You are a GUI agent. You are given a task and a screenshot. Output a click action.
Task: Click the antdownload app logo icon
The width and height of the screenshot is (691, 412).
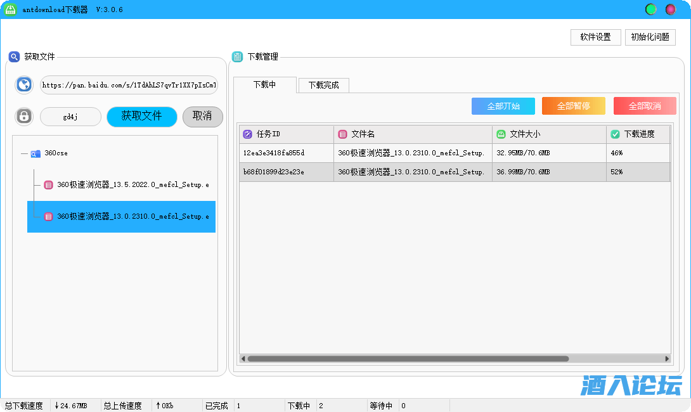[10, 10]
